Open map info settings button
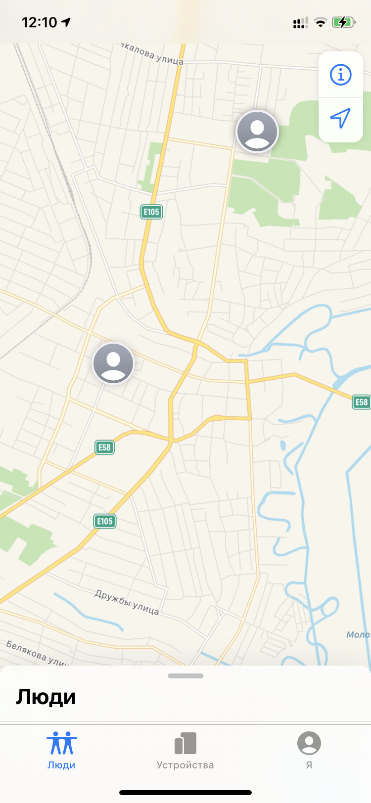 340,75
